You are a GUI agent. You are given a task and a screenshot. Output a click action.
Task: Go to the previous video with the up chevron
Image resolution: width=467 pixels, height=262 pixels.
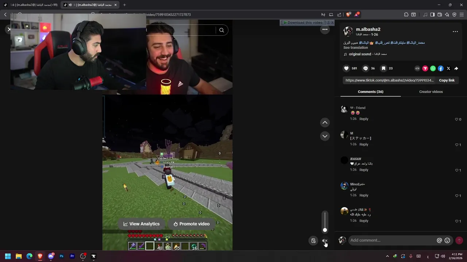click(325, 123)
